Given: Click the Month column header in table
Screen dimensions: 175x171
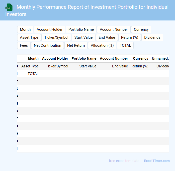Looking at the screenshot, I should tap(33, 58).
